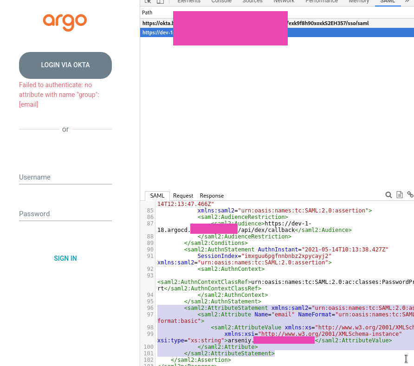
Task: Open the Performance tab
Action: pos(322,1)
